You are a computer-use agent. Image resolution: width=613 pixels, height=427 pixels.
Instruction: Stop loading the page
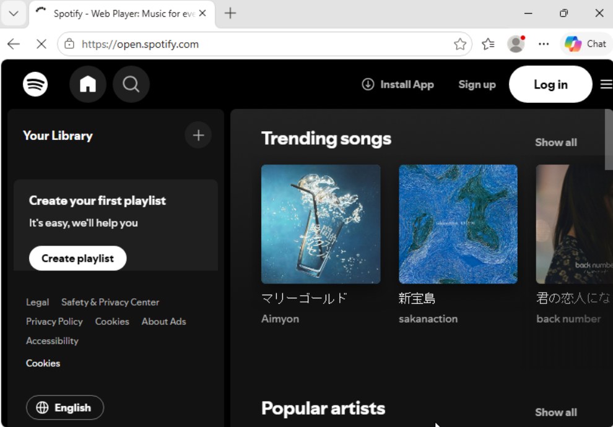41,44
